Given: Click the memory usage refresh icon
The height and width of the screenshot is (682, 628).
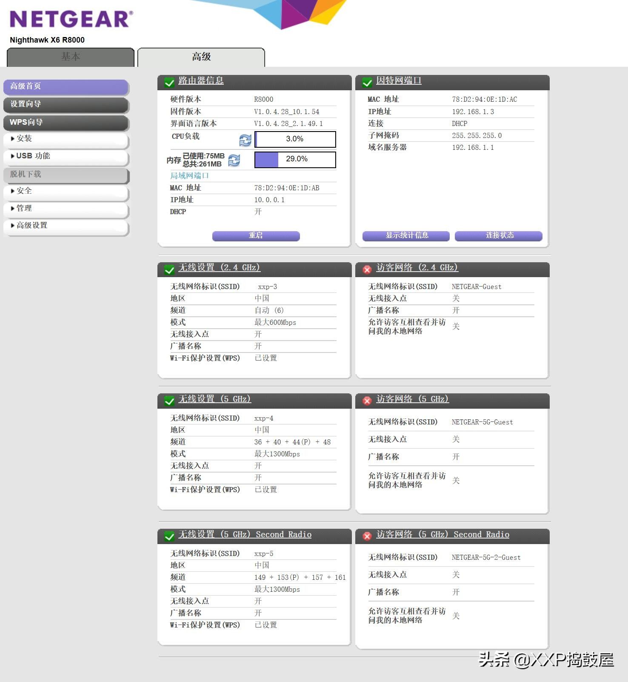Looking at the screenshot, I should coord(234,160).
